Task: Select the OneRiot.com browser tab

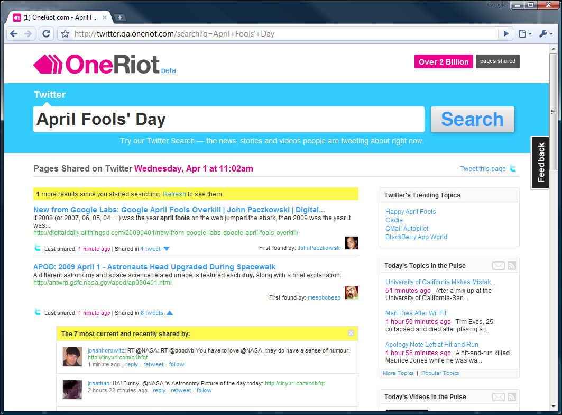Action: point(60,17)
